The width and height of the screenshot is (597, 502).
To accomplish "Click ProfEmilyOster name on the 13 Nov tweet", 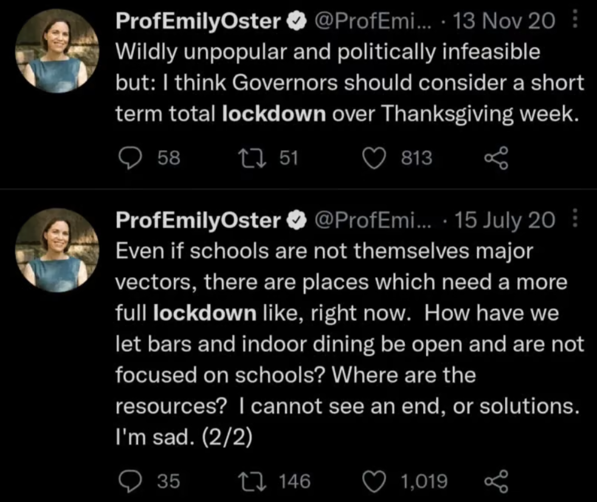I will pyautogui.click(x=198, y=22).
